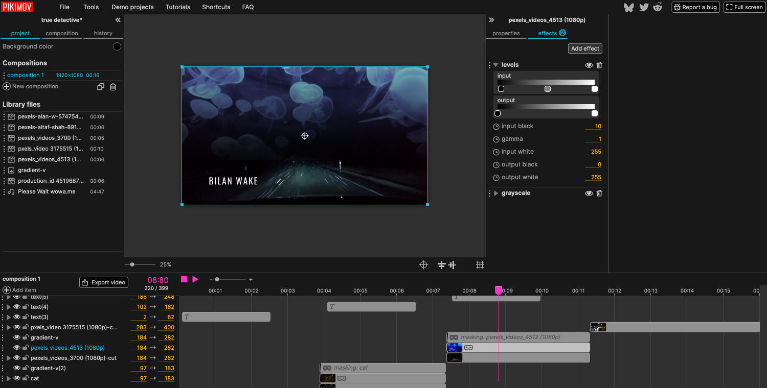Click Export video button
The image size is (767, 388).
click(103, 282)
